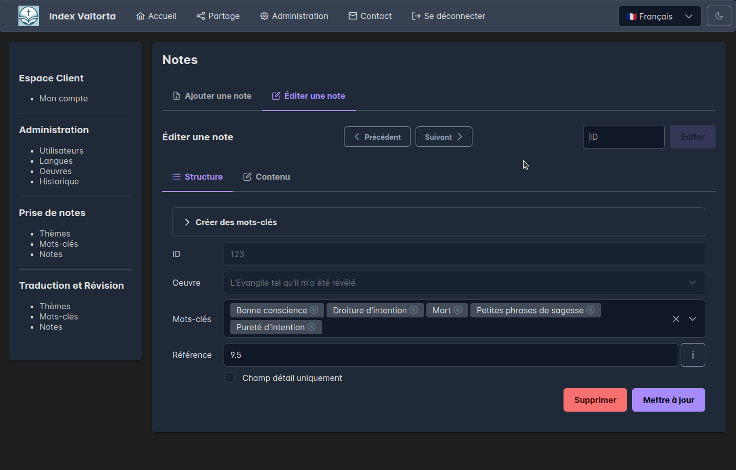Remove the 'Bonne conscience' keyword tag
The height and width of the screenshot is (470, 736).
point(314,310)
